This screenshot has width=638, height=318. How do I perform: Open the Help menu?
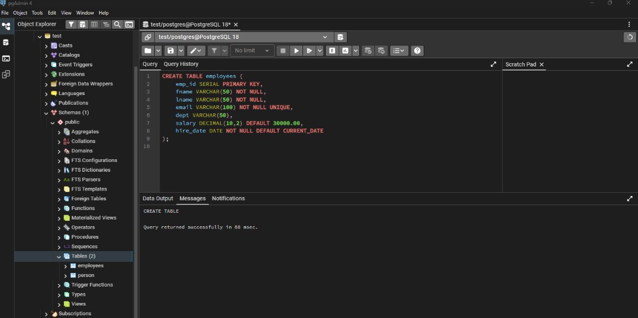pos(104,13)
